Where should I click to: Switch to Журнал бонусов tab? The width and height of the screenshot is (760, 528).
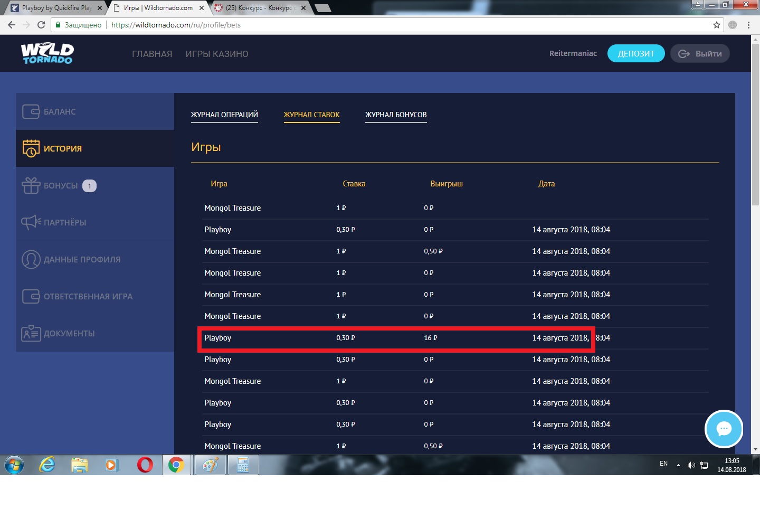396,115
